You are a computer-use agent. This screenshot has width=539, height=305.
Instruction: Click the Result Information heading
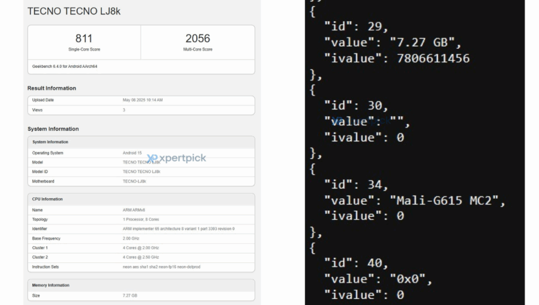[x=52, y=88]
